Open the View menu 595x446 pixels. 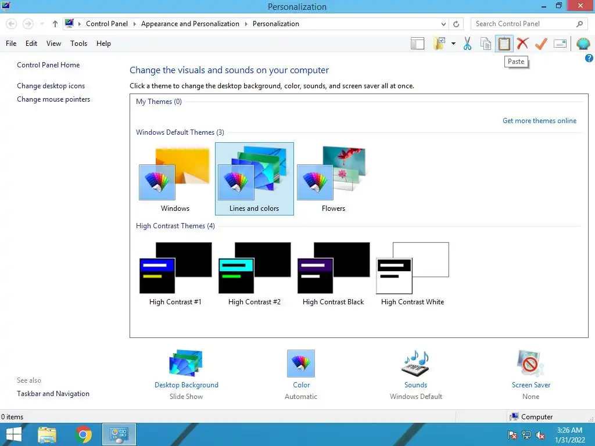click(x=53, y=43)
